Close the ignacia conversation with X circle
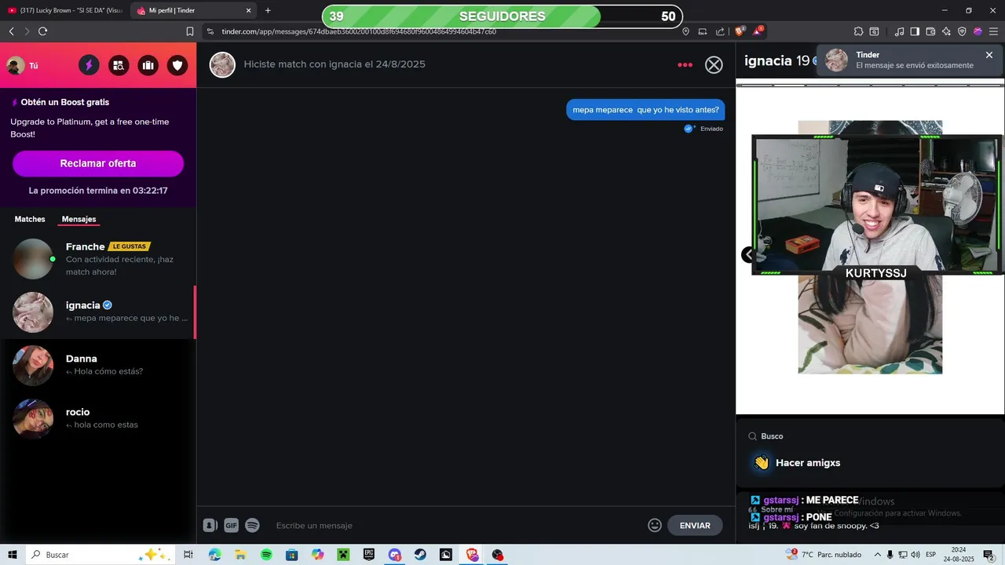This screenshot has width=1005, height=565. [714, 65]
